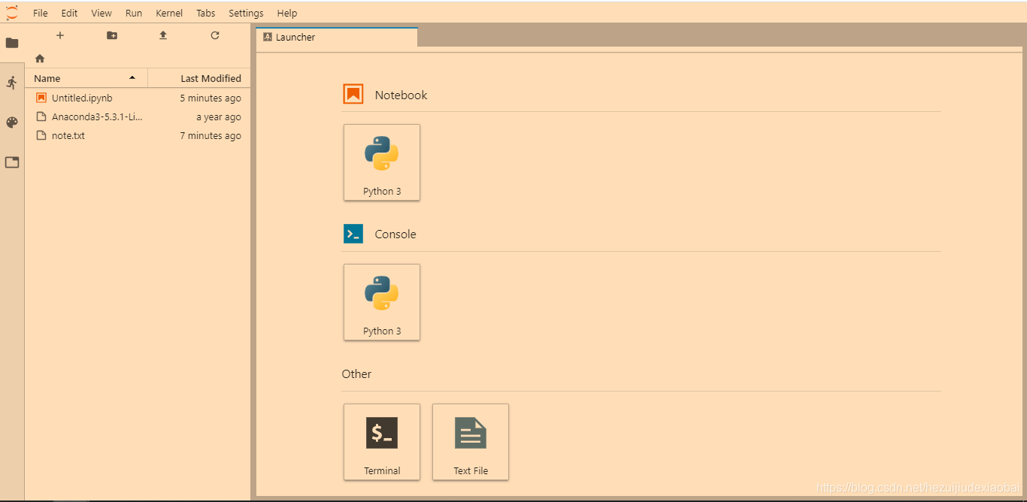Collapse the file browser panel icon
Image resolution: width=1027 pixels, height=502 pixels.
click(12, 43)
